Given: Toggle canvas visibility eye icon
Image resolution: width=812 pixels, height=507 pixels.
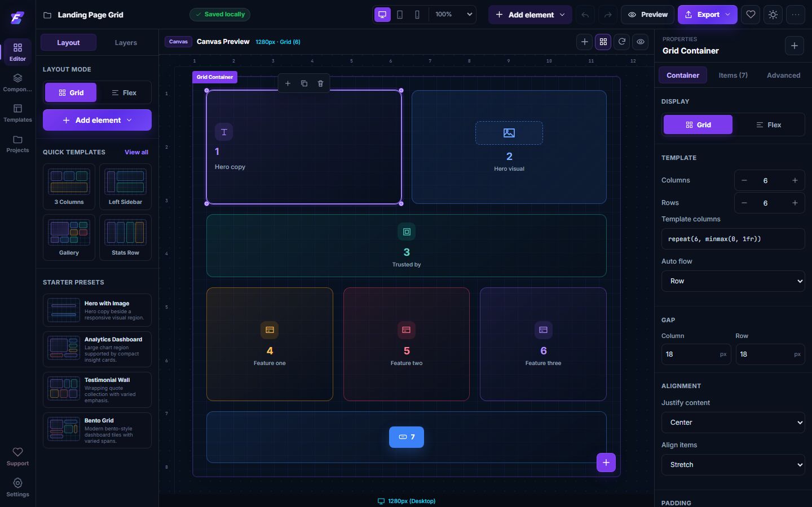Looking at the screenshot, I should click(641, 42).
